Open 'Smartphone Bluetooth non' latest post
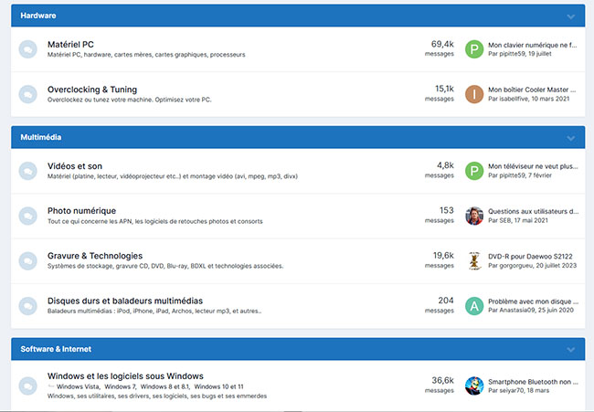Viewport: 594px width, 412px height. pyautogui.click(x=533, y=381)
